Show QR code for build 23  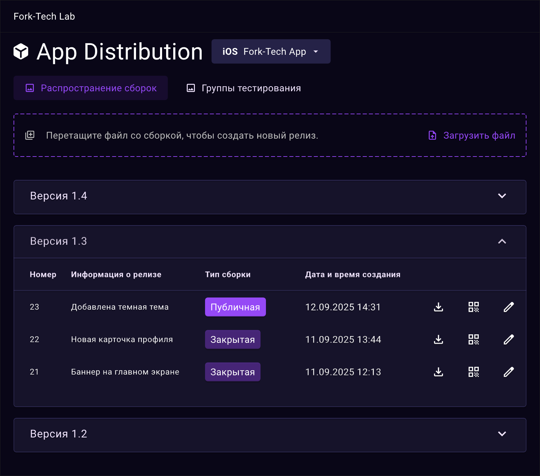pyautogui.click(x=474, y=307)
